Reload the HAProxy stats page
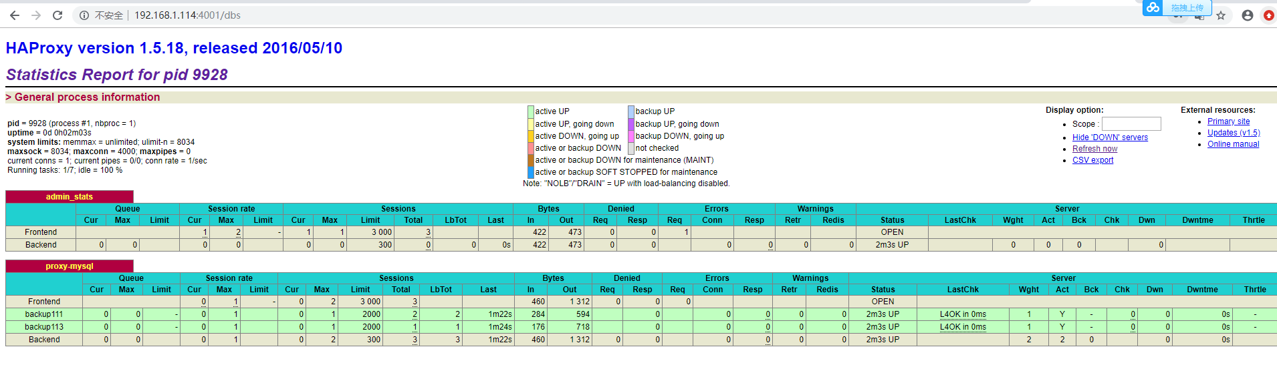 57,15
